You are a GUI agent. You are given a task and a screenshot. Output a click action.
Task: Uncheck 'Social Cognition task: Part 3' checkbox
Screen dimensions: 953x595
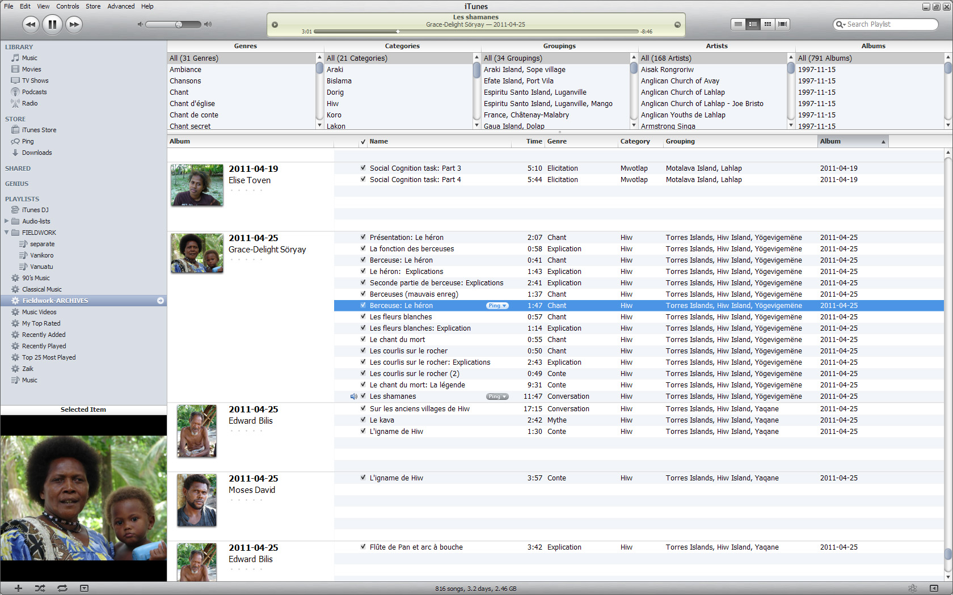(x=363, y=168)
